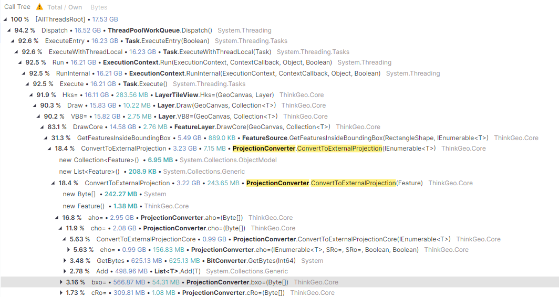The image size is (559, 297).
Task: Click the warning triangle icon beside Call Tree
Action: click(39, 7)
